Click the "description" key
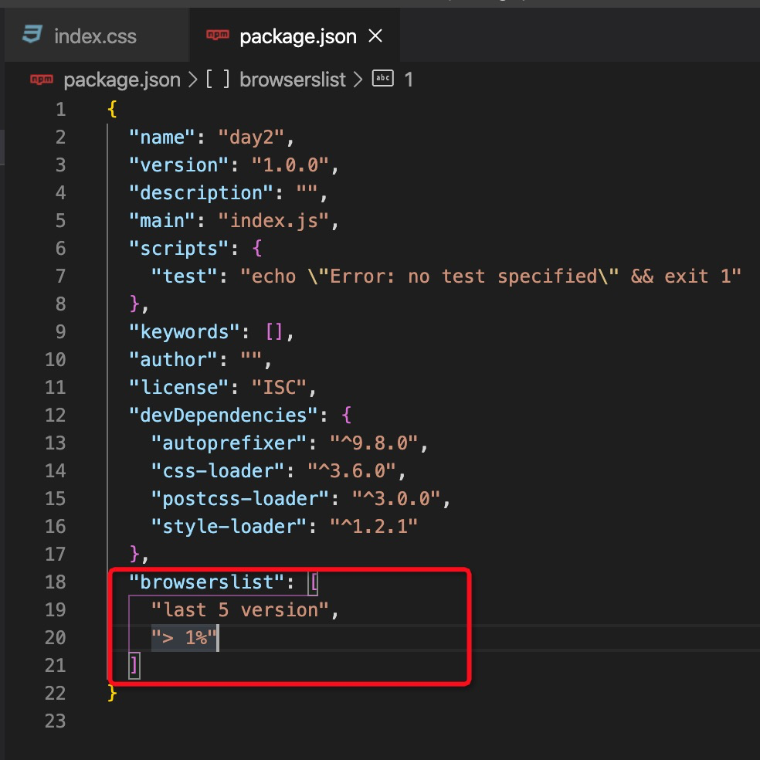 (x=201, y=193)
